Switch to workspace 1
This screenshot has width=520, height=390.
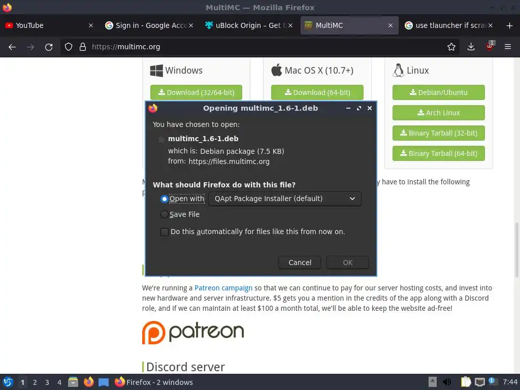point(22,382)
